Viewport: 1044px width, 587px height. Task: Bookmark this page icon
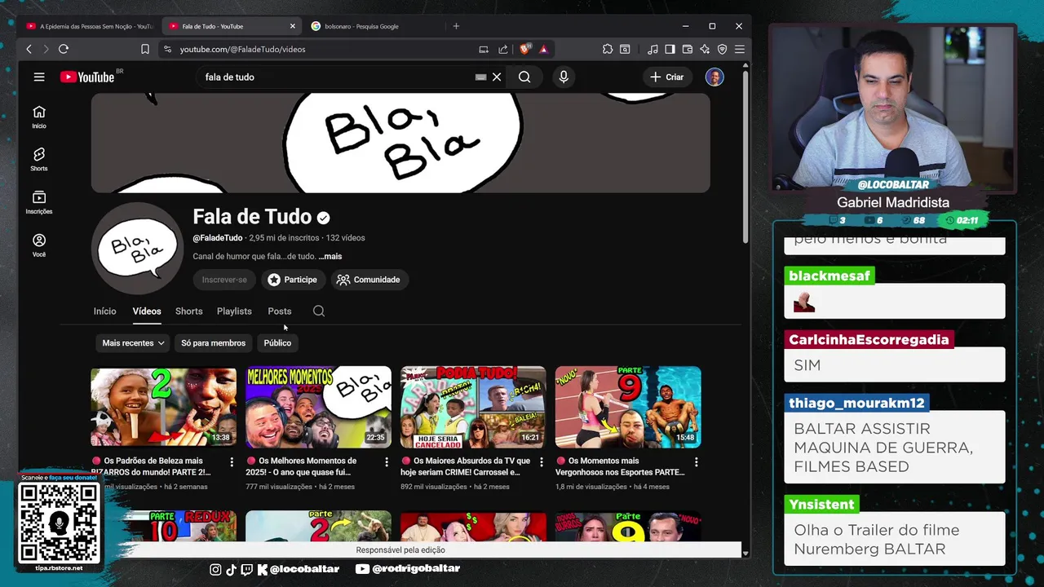tap(145, 49)
